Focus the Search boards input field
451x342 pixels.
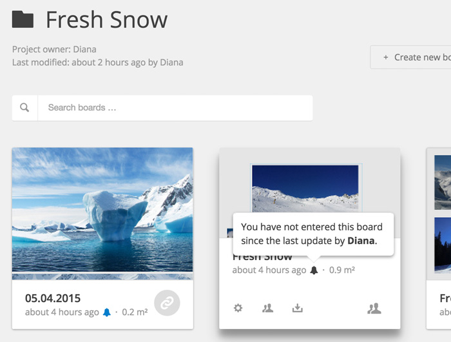pos(175,108)
